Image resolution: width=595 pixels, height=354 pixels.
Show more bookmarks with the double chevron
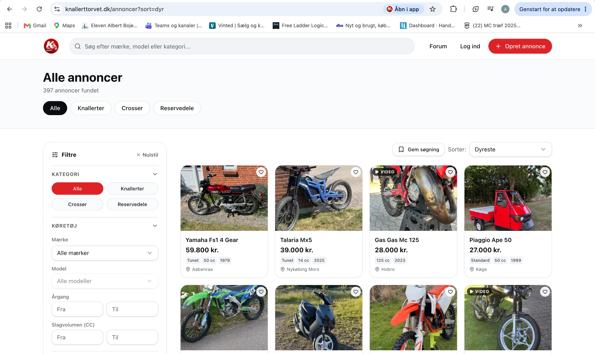580,26
